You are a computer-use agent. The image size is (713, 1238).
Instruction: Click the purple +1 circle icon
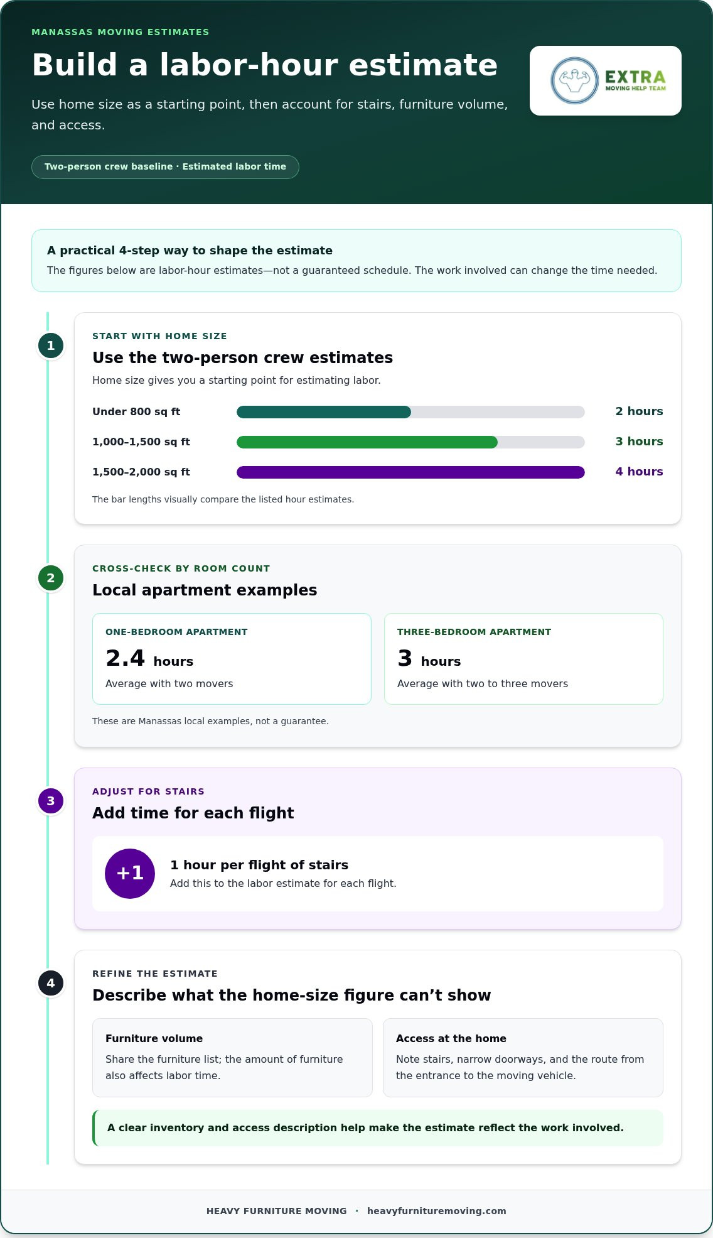point(130,874)
